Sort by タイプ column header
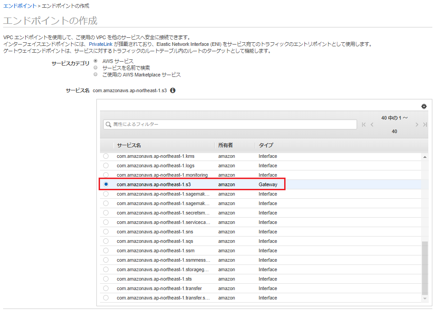Image resolution: width=440 pixels, height=313 pixels. point(266,145)
